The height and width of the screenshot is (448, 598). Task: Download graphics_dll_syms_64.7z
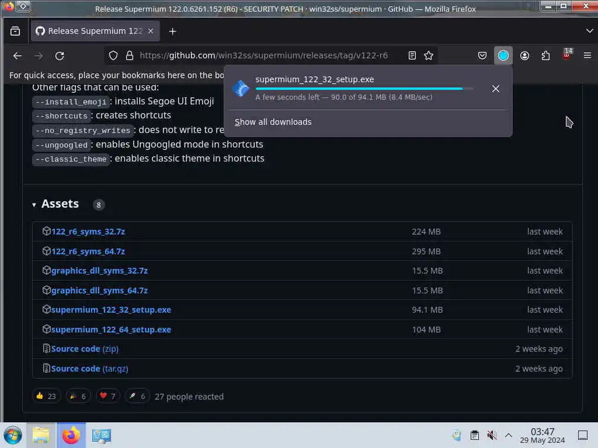coord(99,290)
